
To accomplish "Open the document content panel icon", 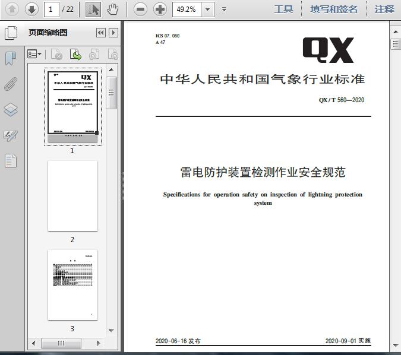I will 11,161.
